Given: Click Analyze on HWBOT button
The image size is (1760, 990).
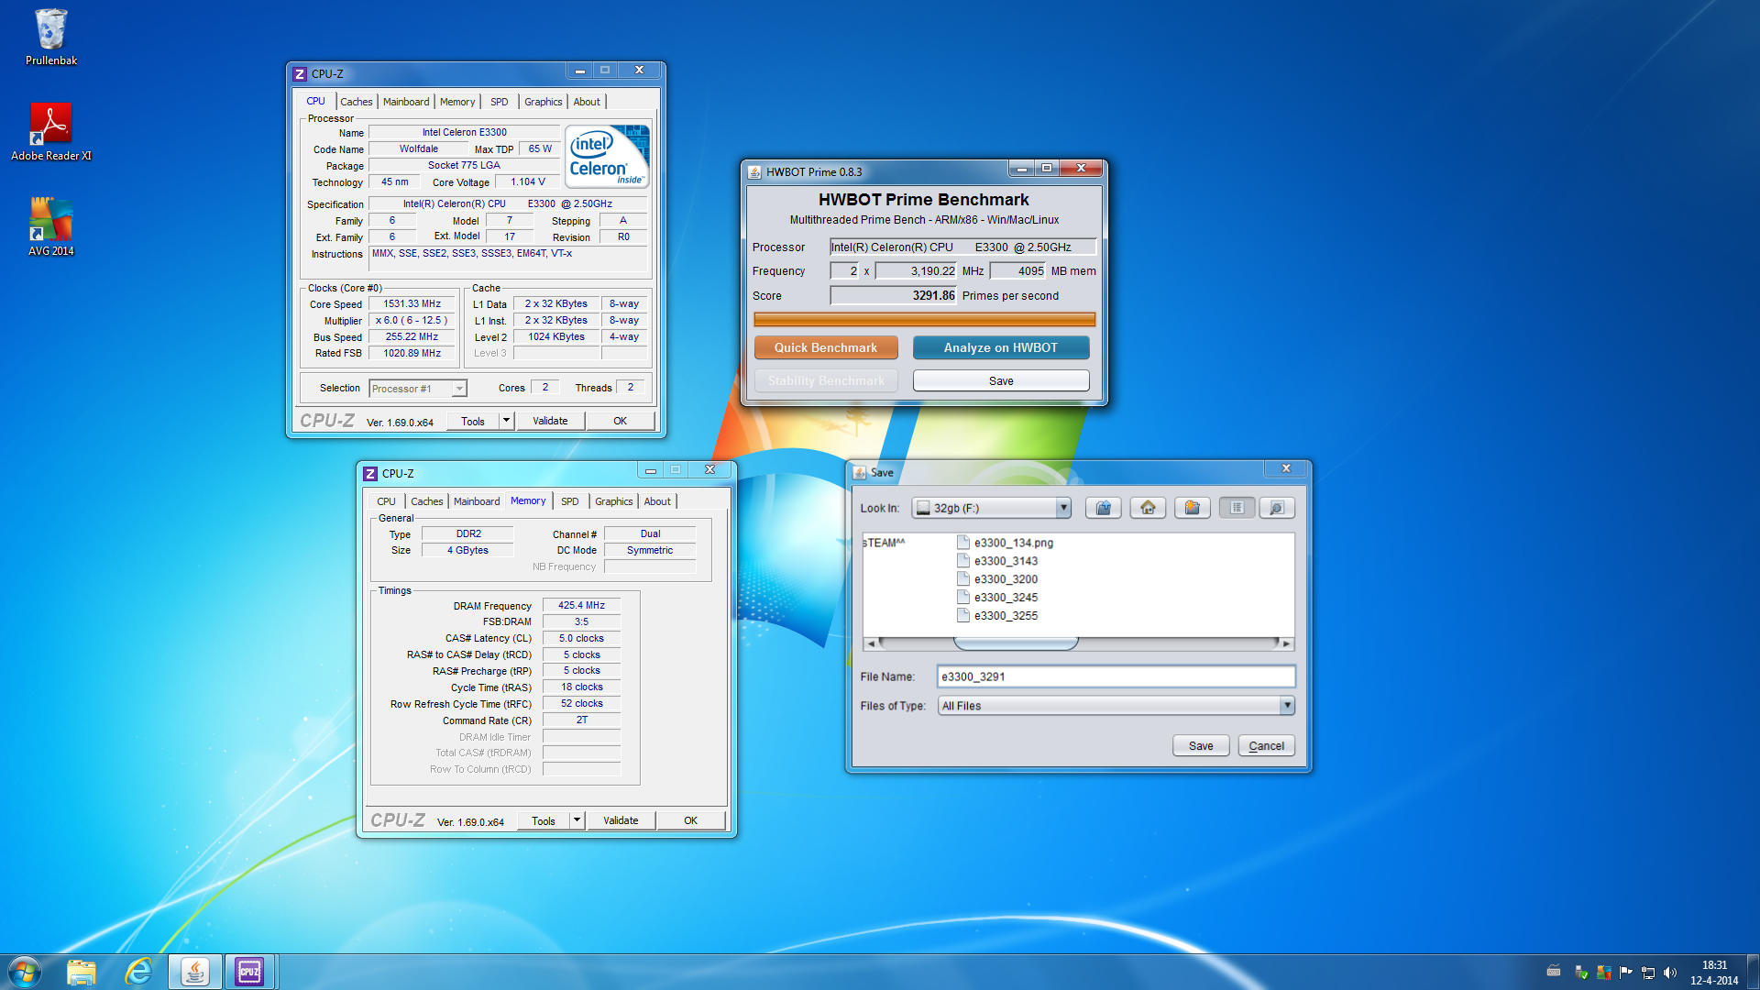Looking at the screenshot, I should (1001, 347).
